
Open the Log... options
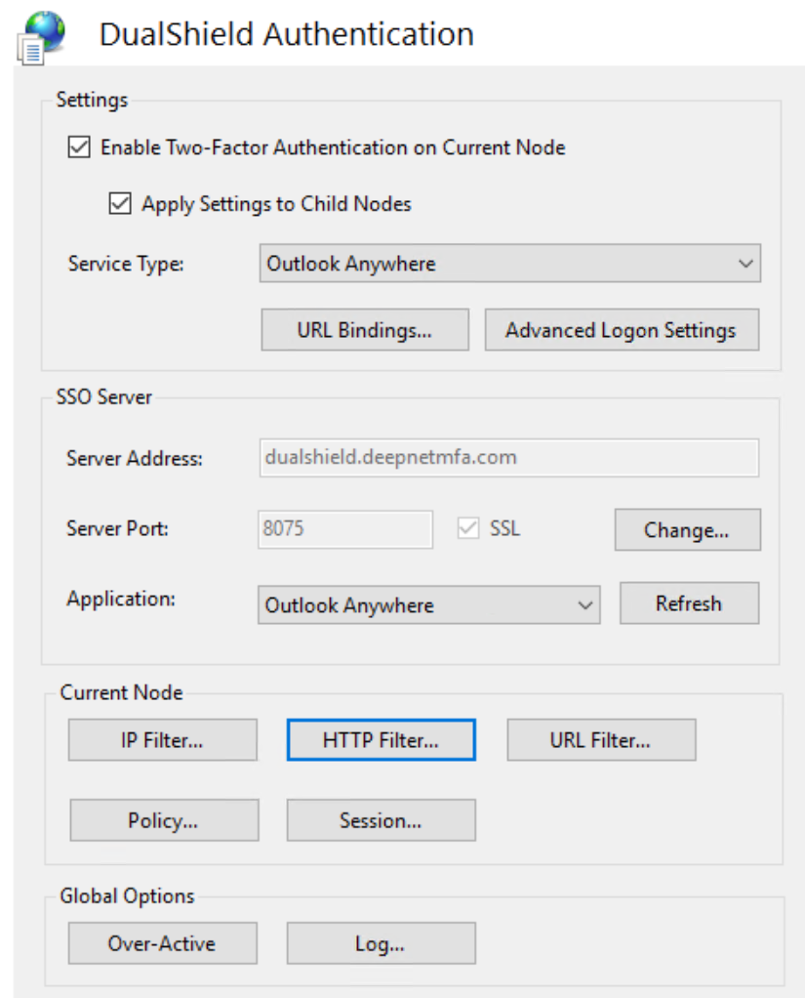click(x=381, y=944)
